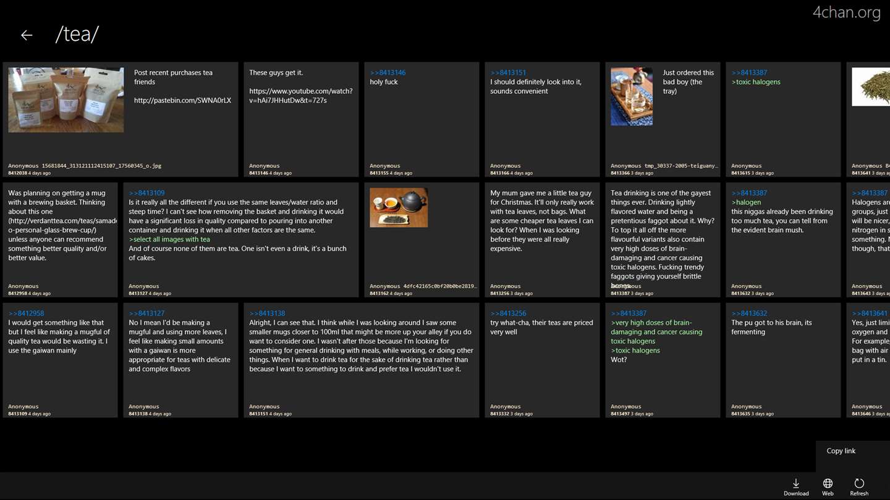Click post number 8413151 footer

pos(270,414)
